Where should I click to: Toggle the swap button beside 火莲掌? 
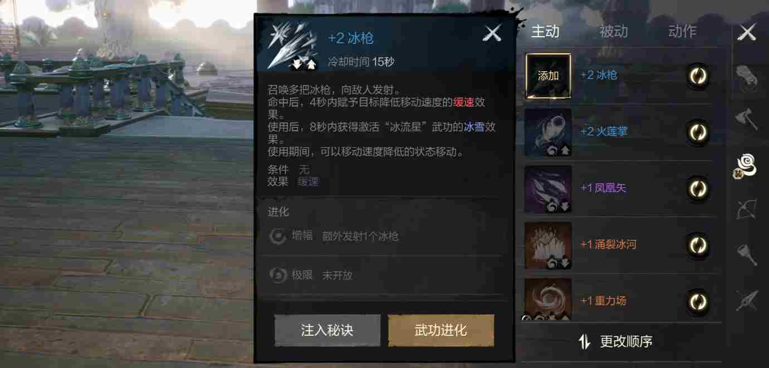tap(698, 132)
